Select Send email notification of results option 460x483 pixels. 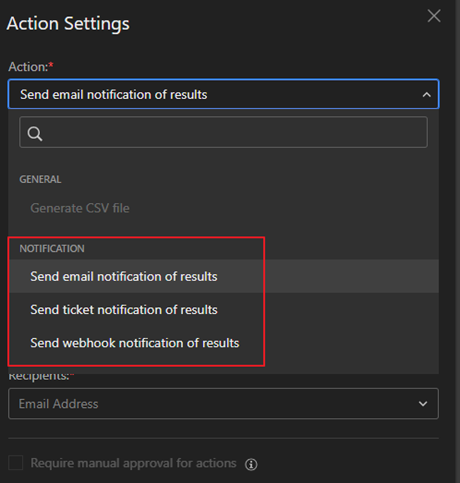[x=124, y=276]
